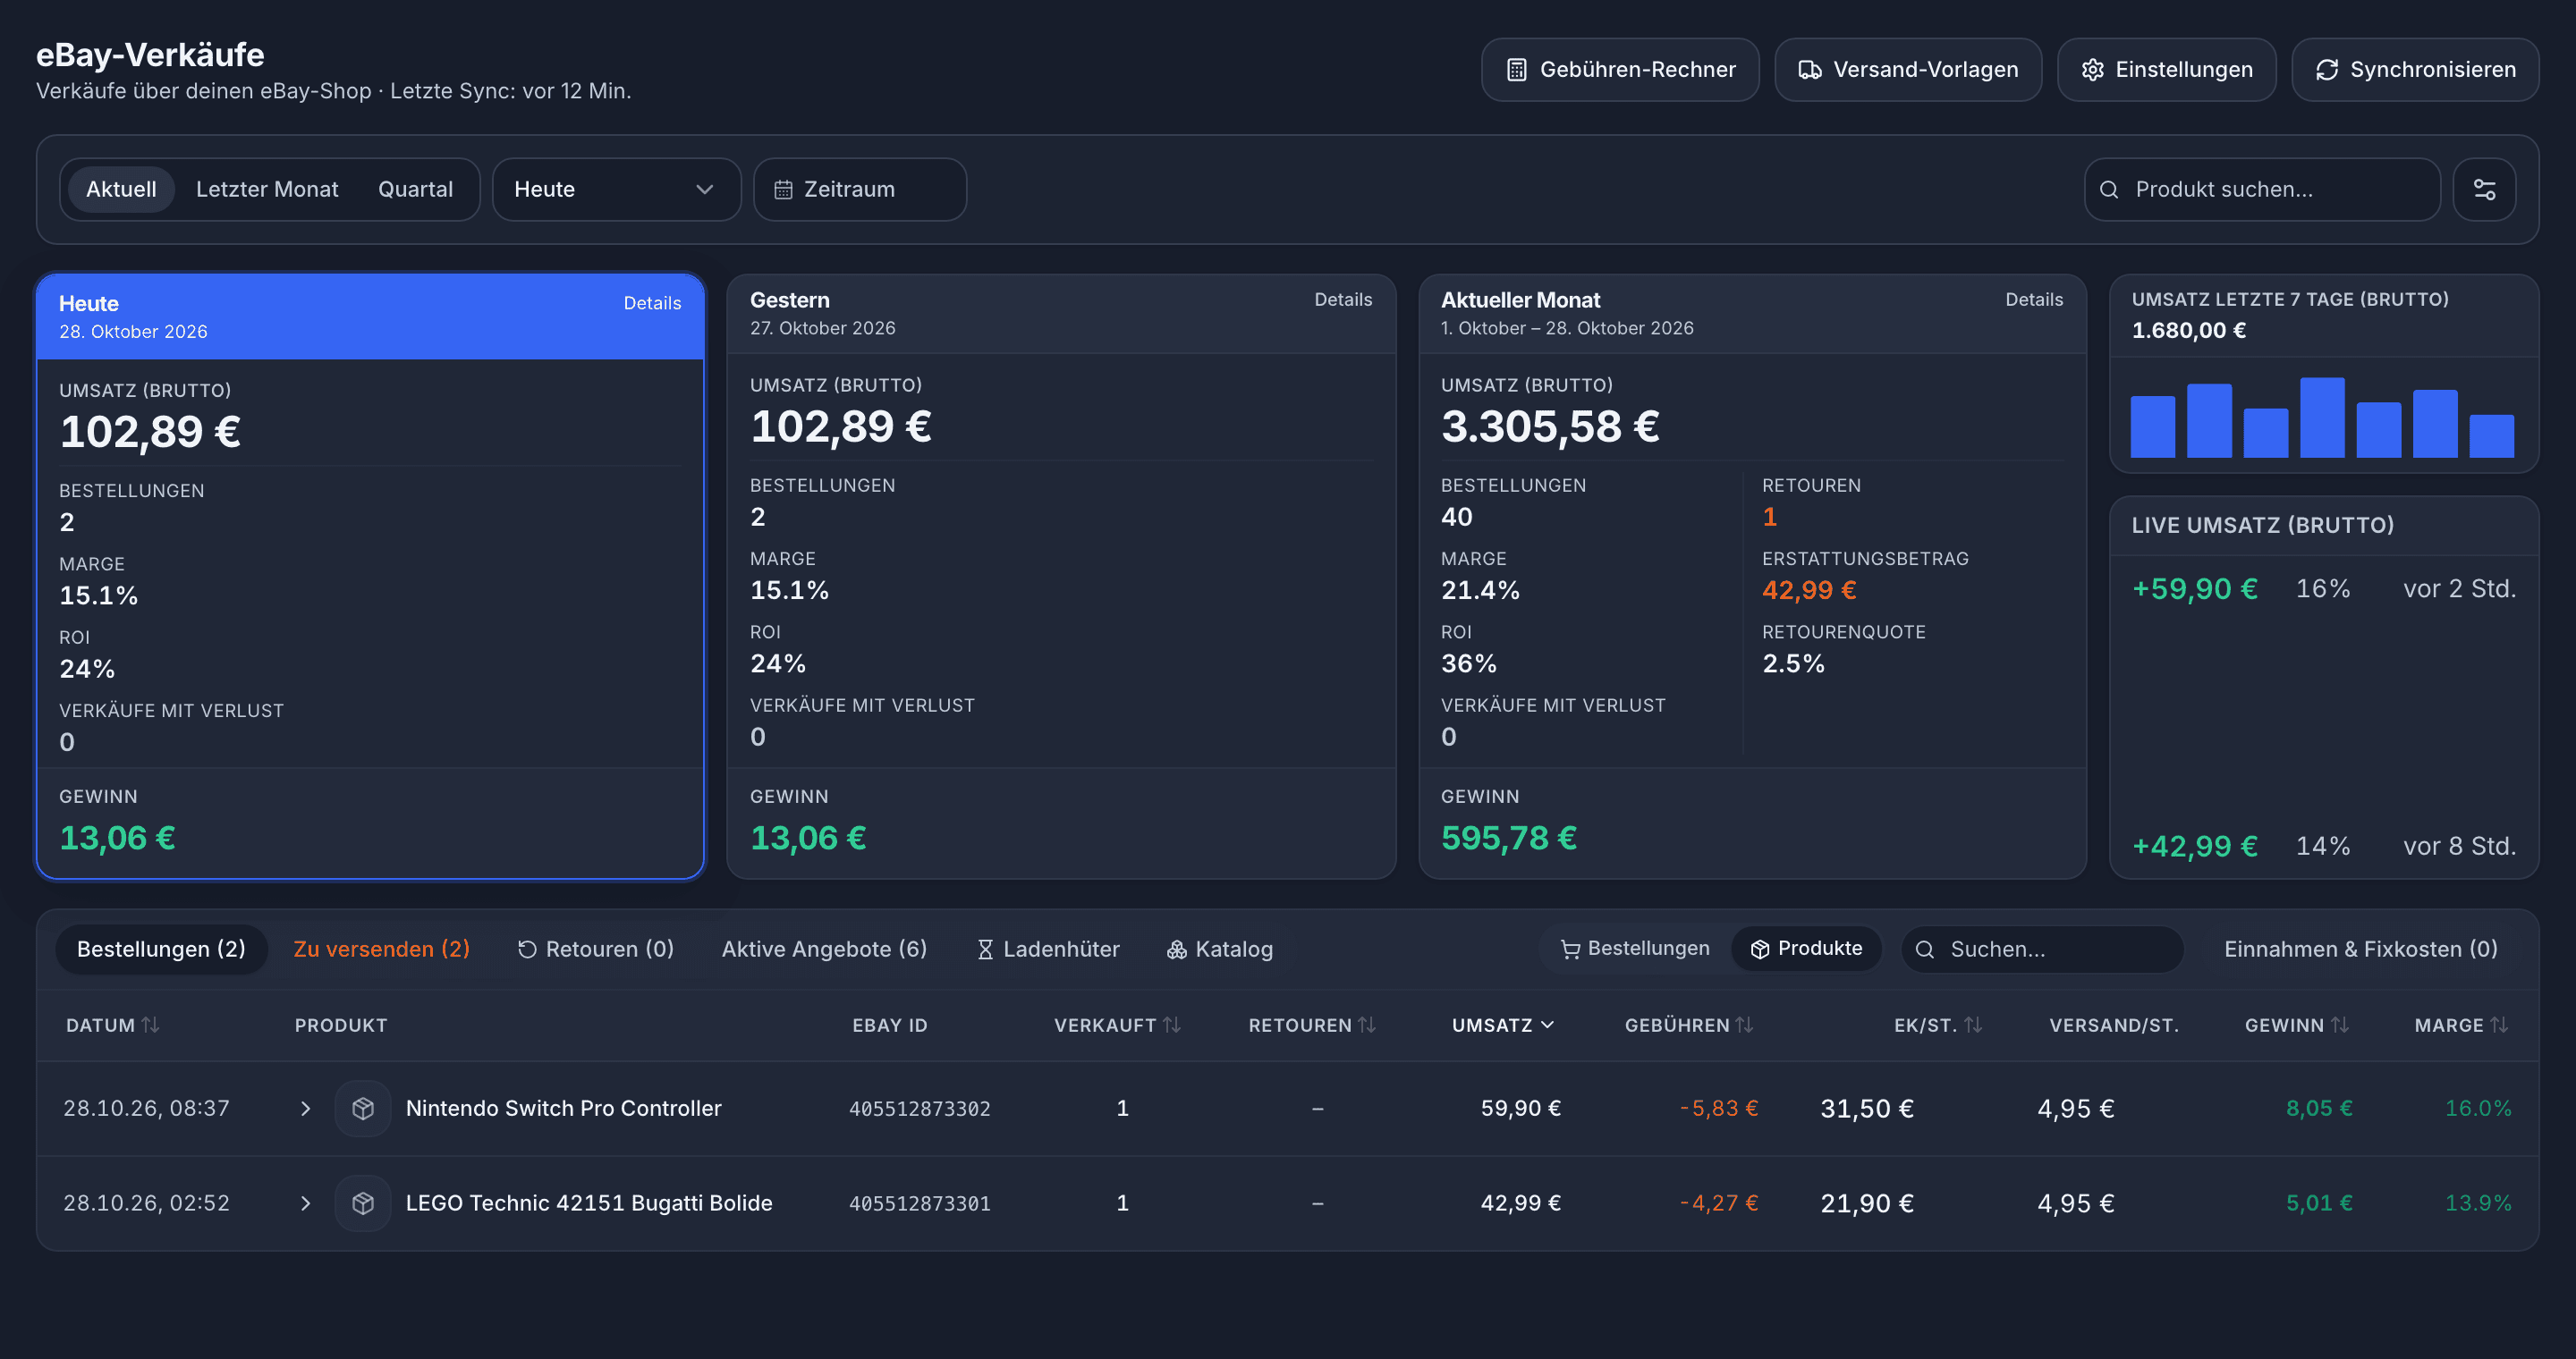Screen dimensions: 2576x1359
Task: Select the Aktuell period toggle
Action: click(121, 189)
